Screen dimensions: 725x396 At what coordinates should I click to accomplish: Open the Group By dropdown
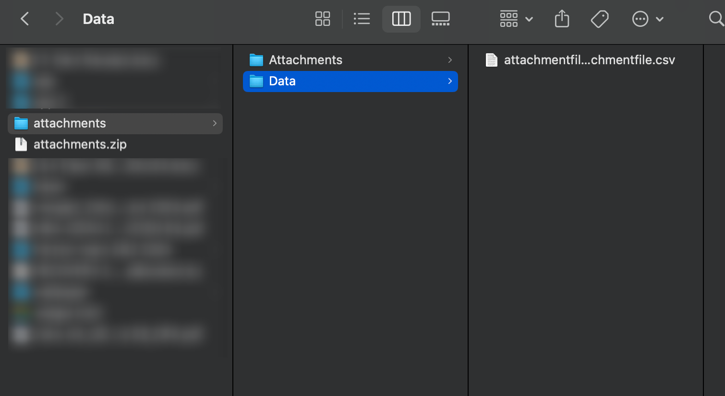point(516,19)
